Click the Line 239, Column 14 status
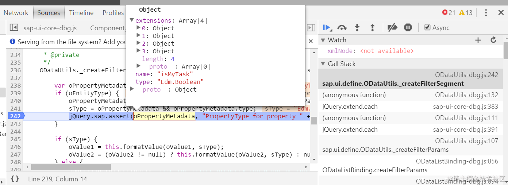Image resolution: width=508 pixels, height=185 pixels. (58, 179)
